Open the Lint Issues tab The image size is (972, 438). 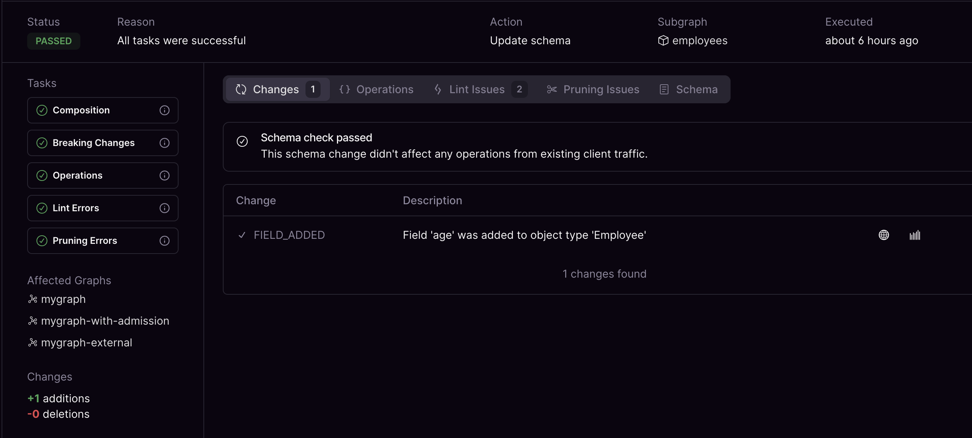click(477, 89)
